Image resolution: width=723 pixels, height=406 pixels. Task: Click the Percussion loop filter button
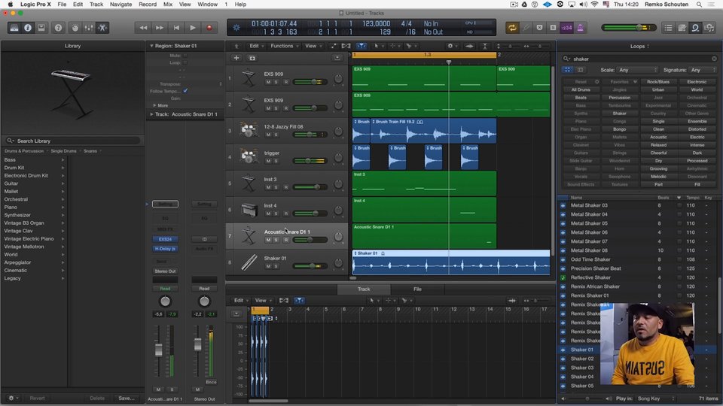click(619, 98)
